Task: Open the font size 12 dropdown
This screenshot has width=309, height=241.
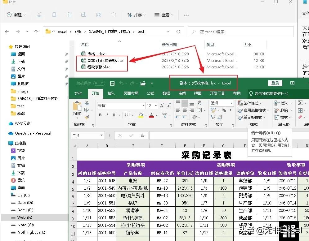Action: 156,105
